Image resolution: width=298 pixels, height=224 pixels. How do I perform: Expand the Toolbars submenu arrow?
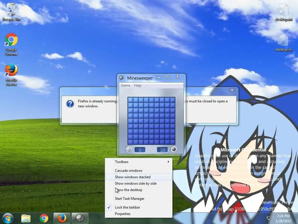click(x=168, y=162)
